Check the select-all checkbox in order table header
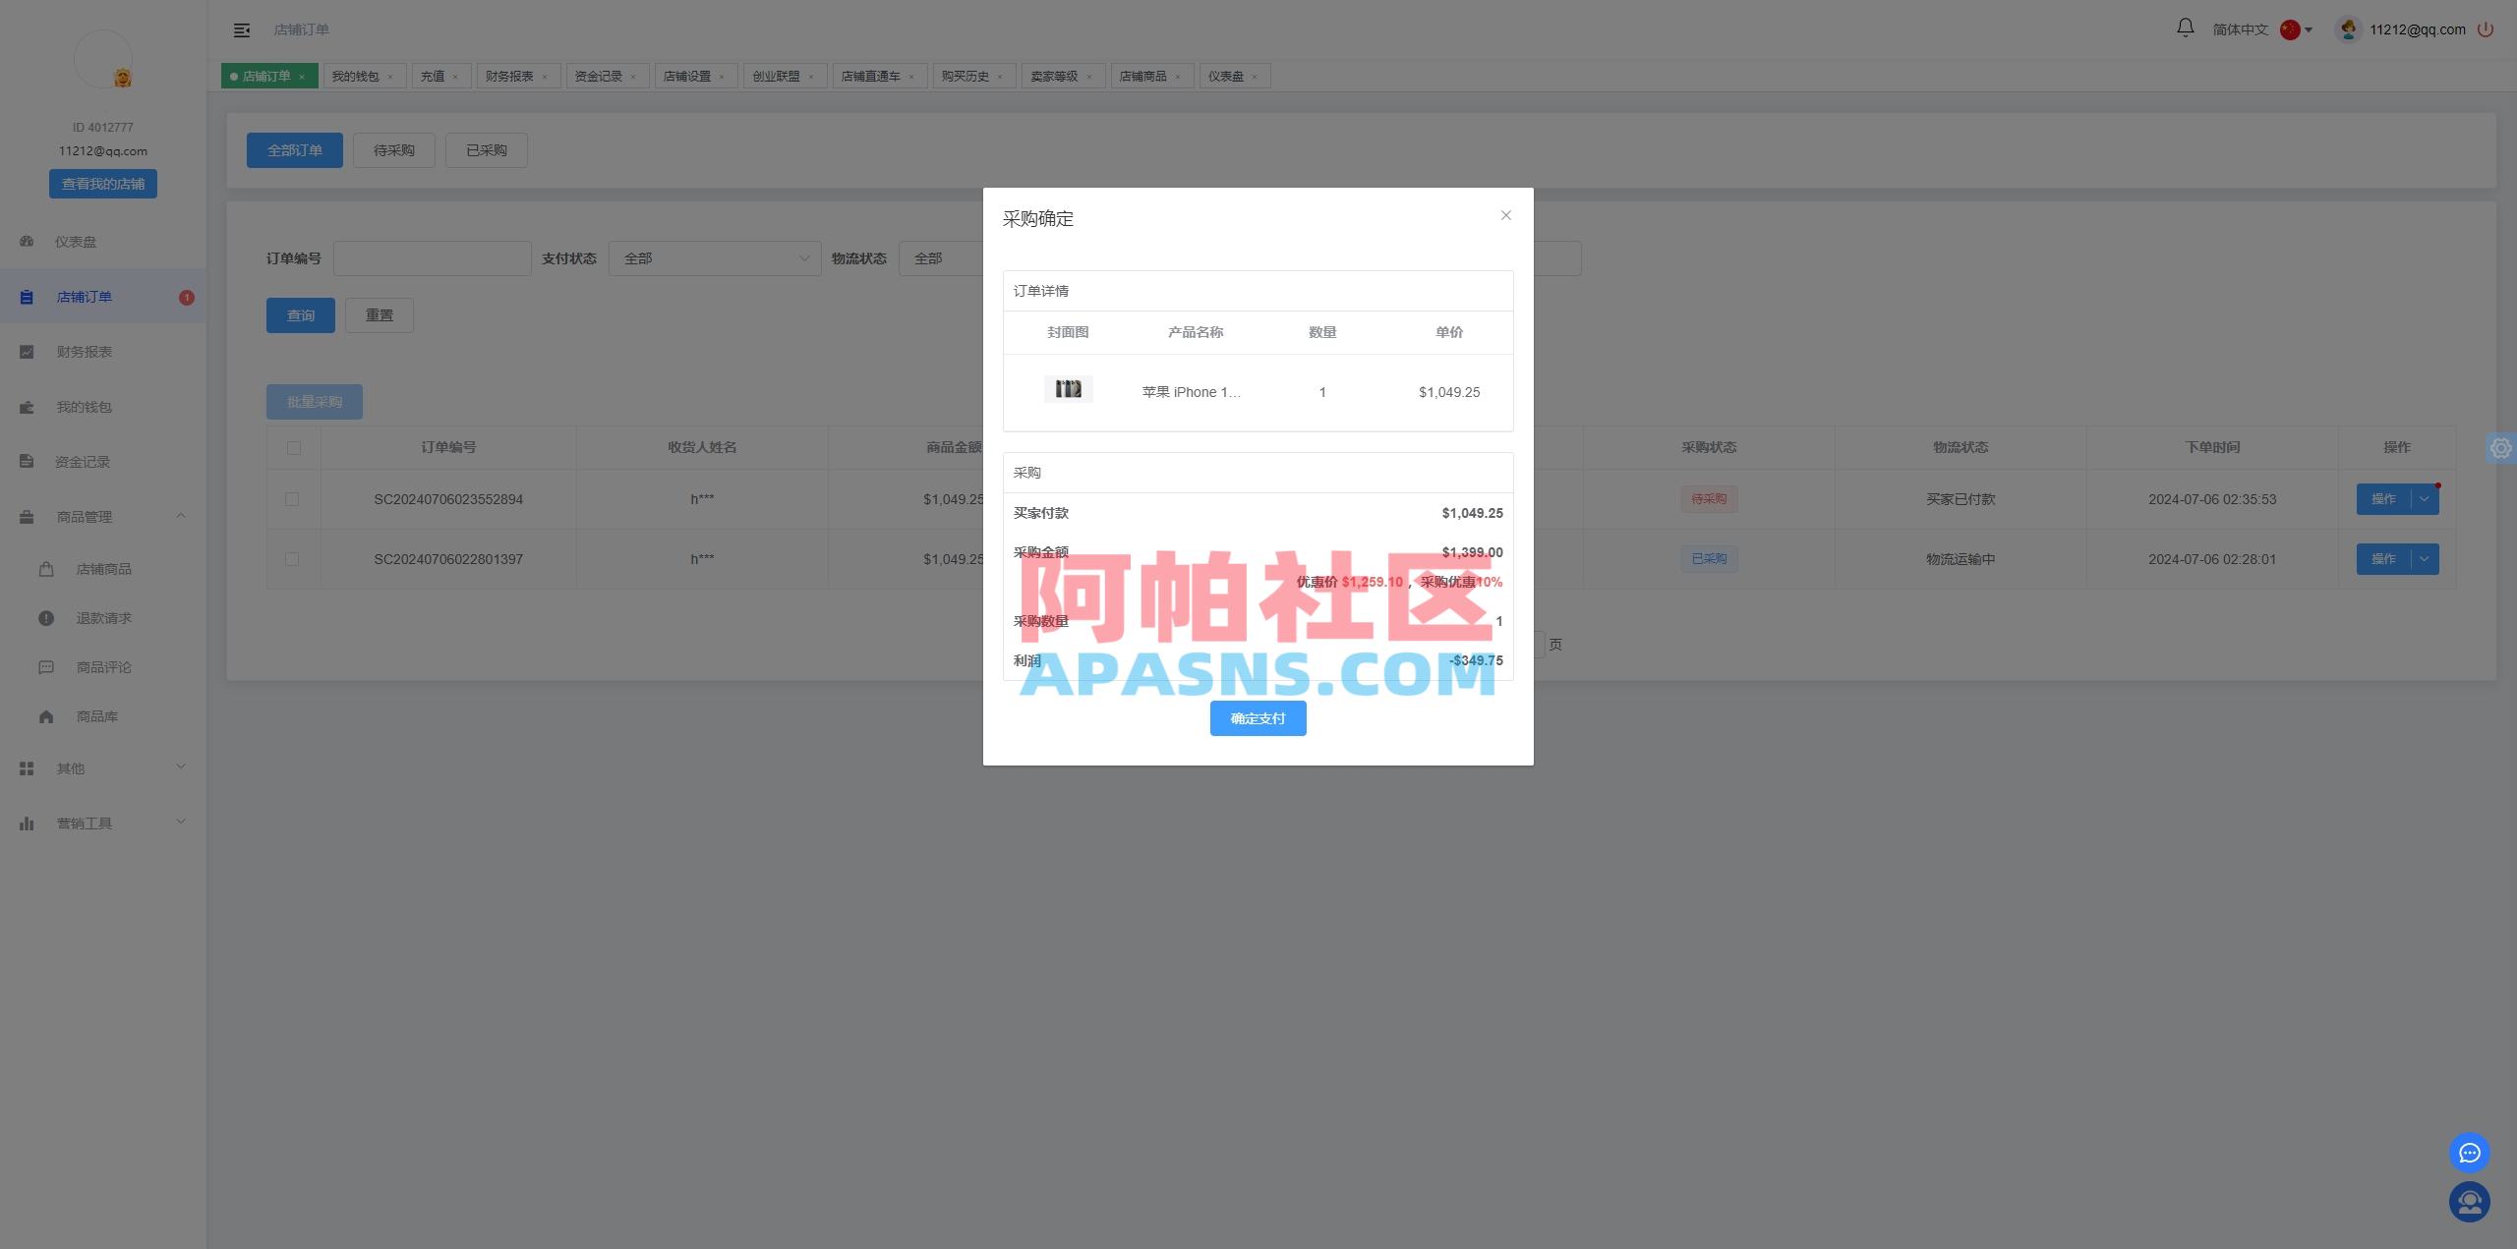 point(293,447)
